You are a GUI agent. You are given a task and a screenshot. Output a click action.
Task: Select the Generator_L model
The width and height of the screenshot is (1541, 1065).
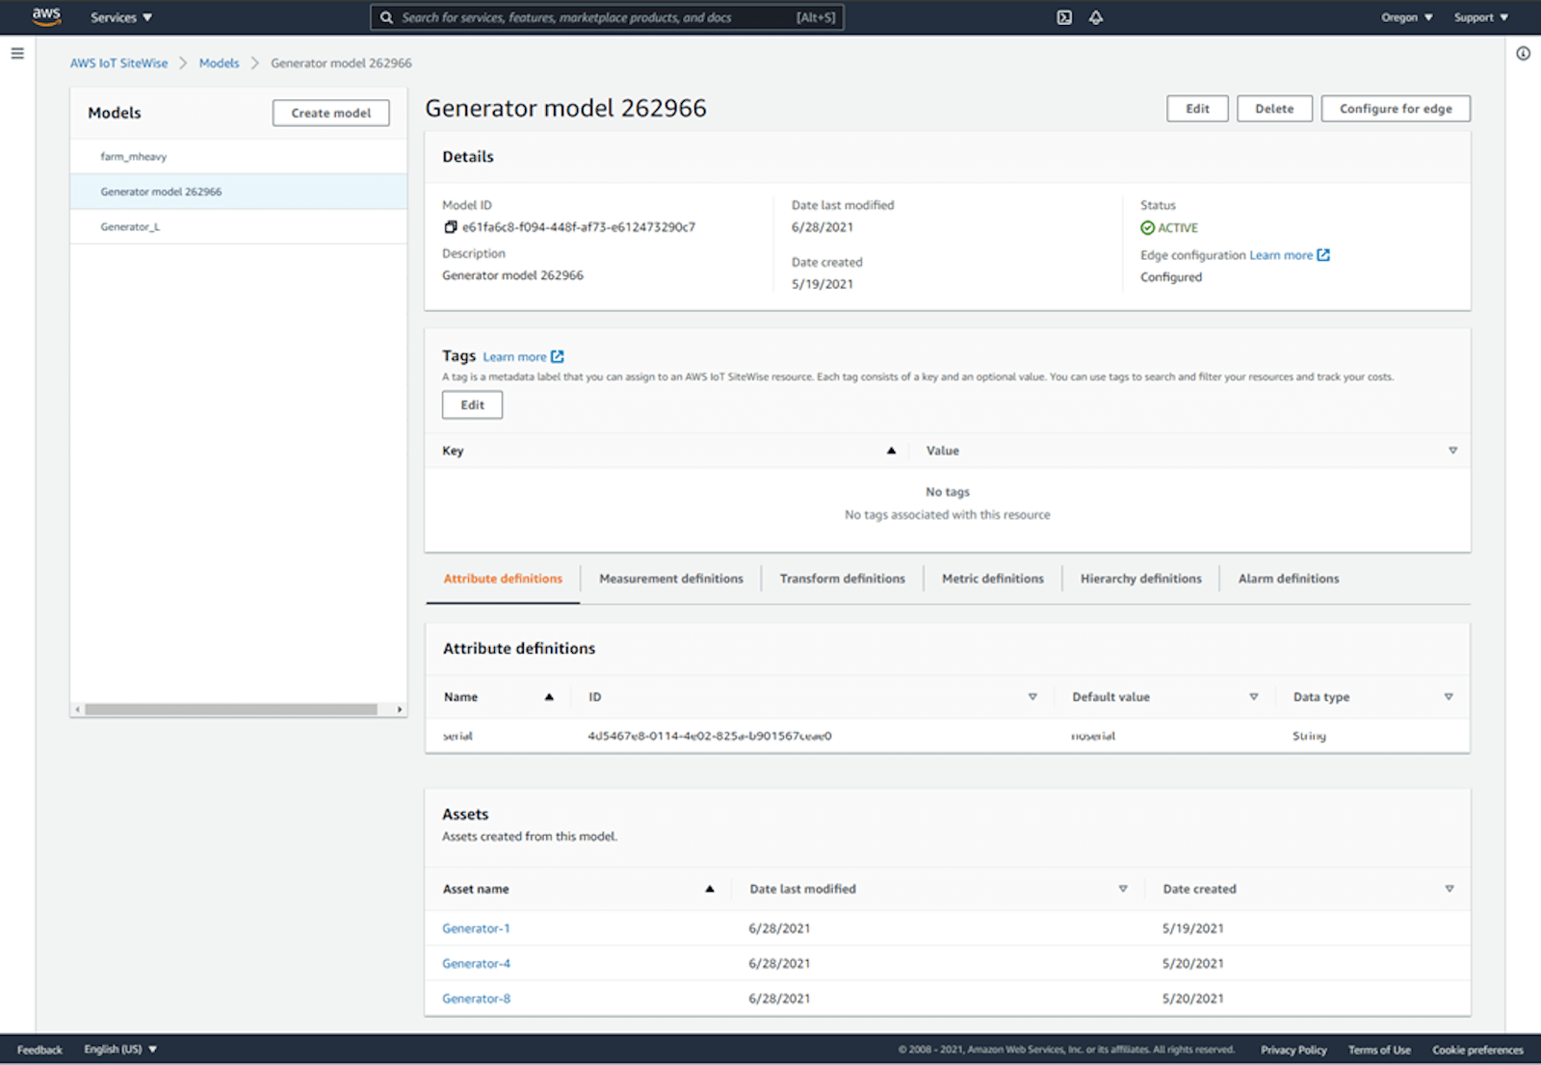pyautogui.click(x=239, y=227)
